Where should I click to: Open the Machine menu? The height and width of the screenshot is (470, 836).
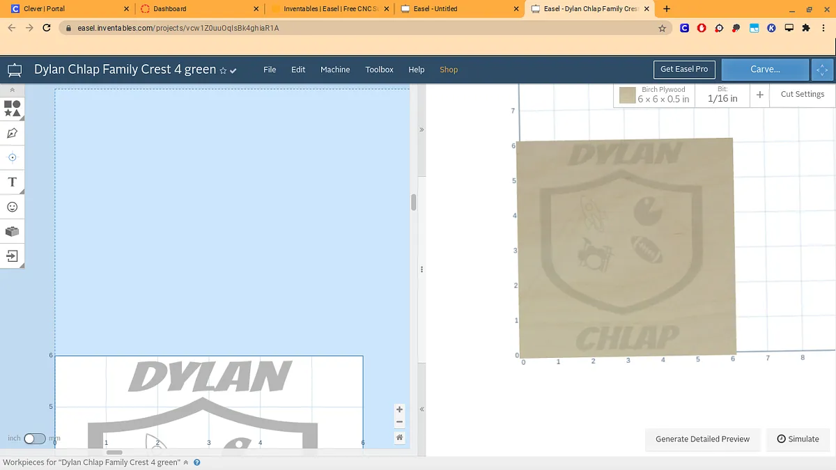(335, 70)
